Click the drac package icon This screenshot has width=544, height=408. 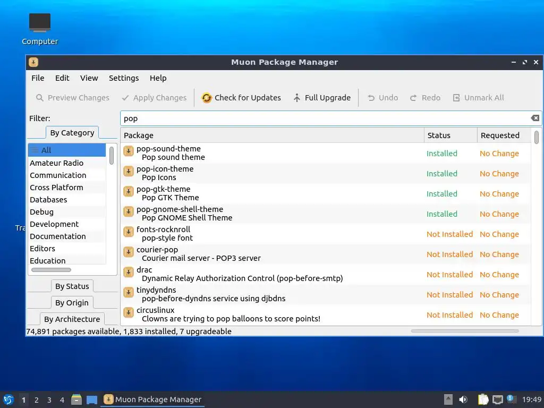(129, 272)
